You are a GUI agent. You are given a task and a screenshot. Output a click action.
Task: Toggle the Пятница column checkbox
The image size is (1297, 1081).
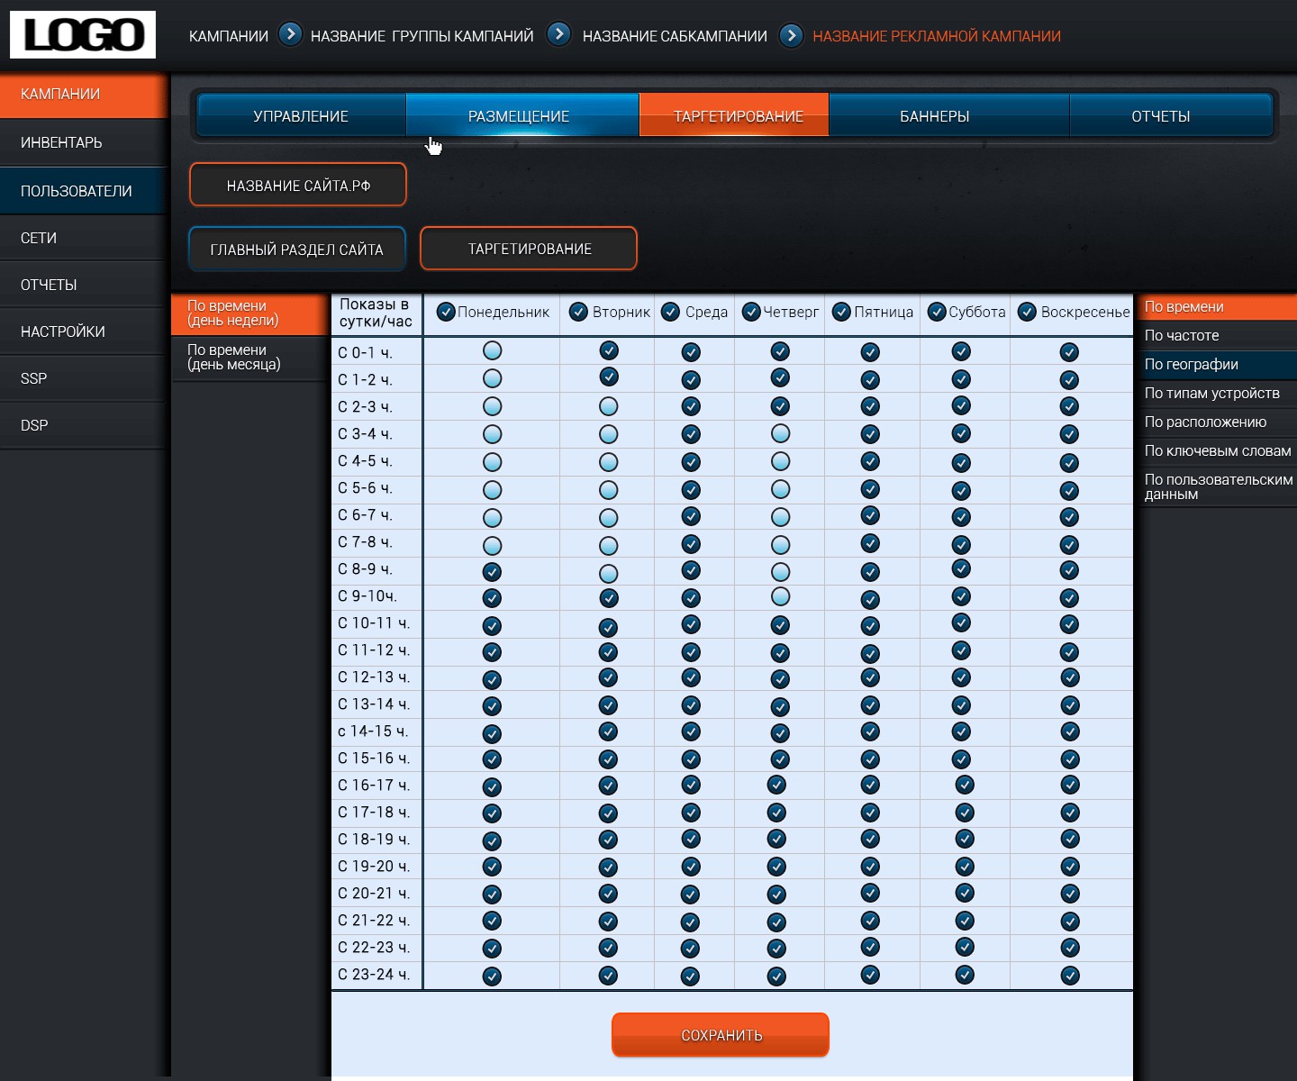(841, 312)
